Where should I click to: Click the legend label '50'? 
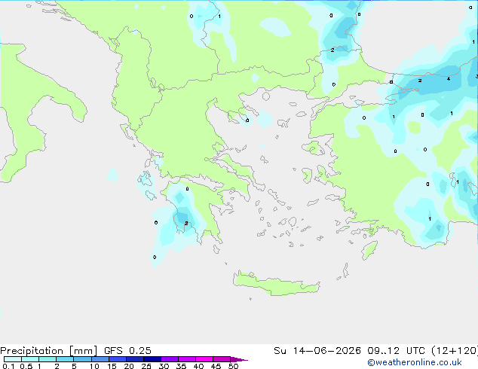233,366
